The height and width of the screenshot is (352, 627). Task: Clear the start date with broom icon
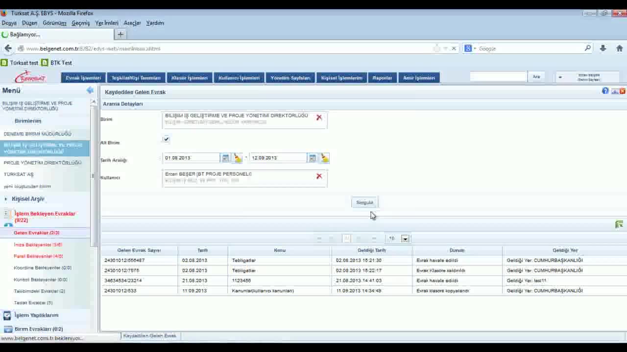(x=238, y=158)
